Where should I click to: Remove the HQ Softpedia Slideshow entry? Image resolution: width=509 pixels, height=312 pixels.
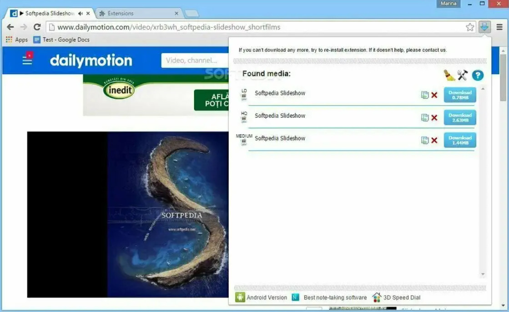coord(434,117)
